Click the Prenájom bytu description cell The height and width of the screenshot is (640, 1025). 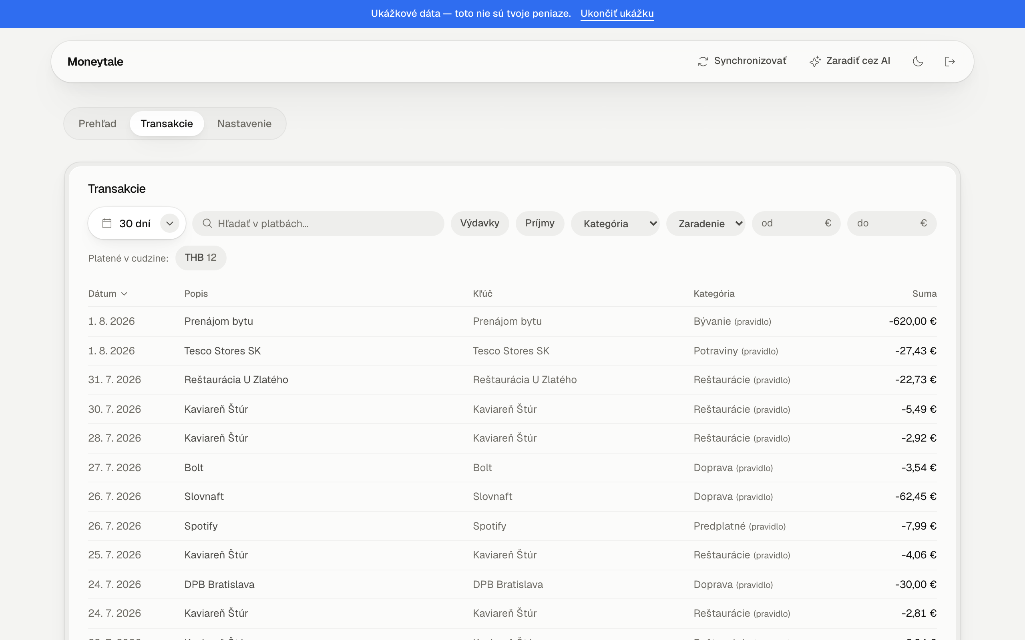[x=219, y=321]
